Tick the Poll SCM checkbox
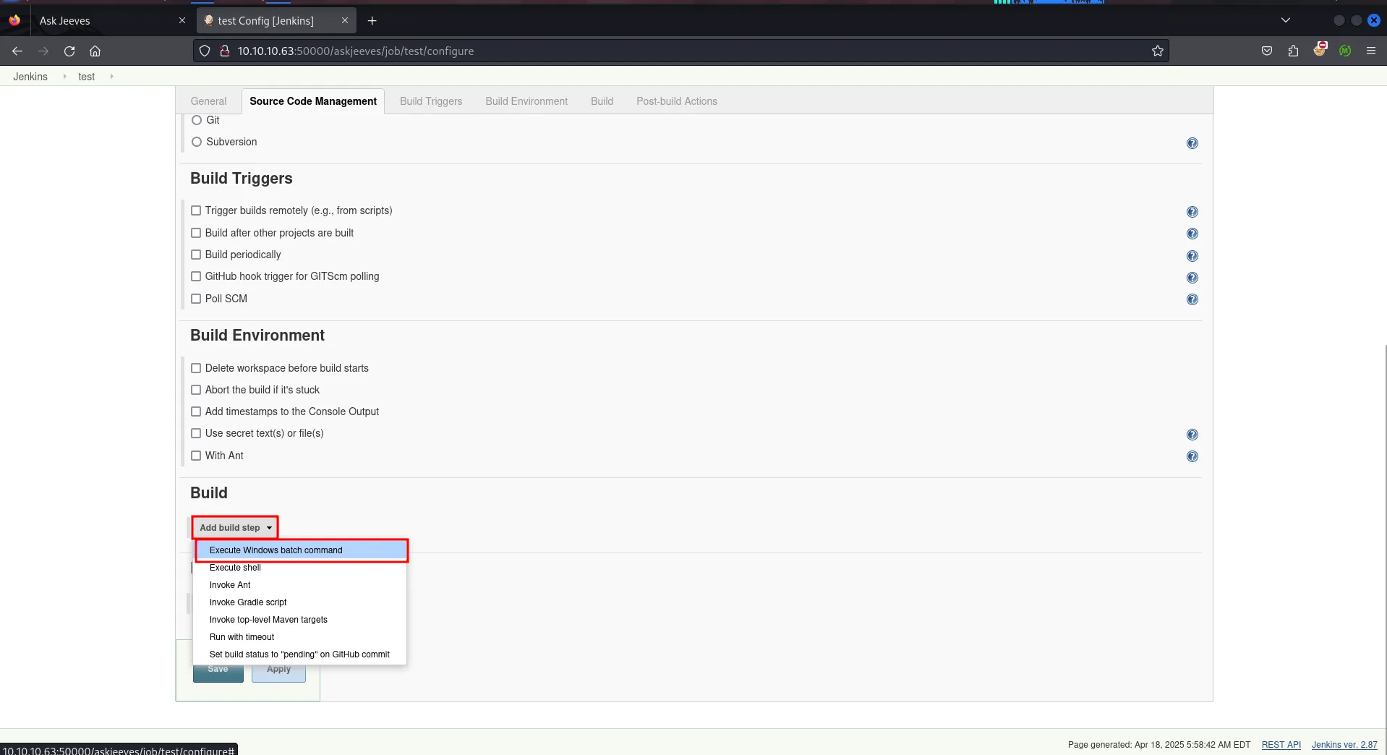 (196, 299)
